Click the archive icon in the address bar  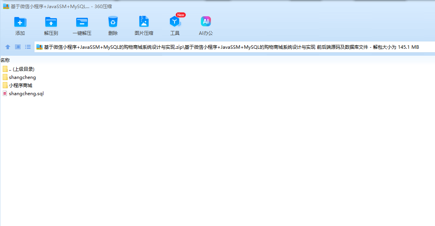[39, 47]
